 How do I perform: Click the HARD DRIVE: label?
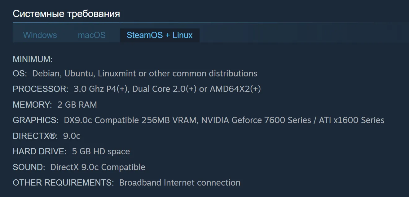click(40, 152)
